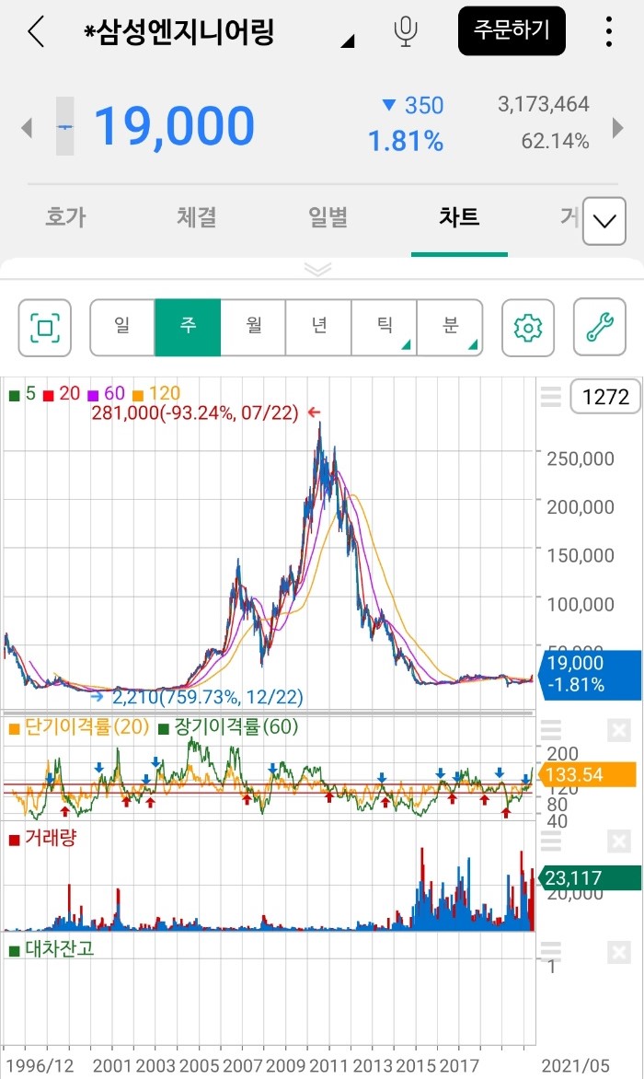The width and height of the screenshot is (644, 1079).
Task: Go to previous stock with left triangle
Action: pyautogui.click(x=27, y=127)
